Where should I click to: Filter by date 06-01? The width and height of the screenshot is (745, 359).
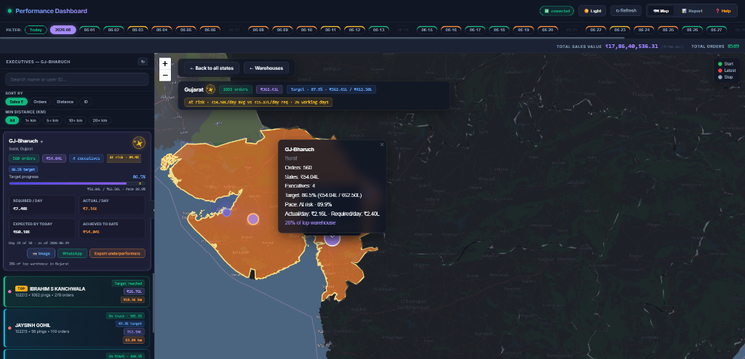[89, 30]
